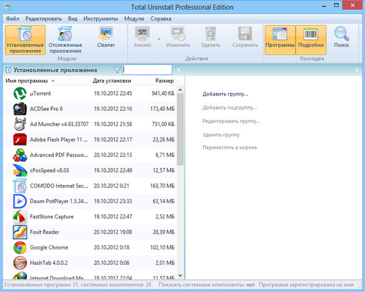Click the Foxit Reader program icon

click(x=20, y=232)
